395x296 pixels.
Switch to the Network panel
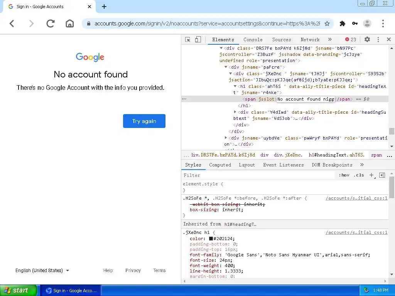click(310, 40)
